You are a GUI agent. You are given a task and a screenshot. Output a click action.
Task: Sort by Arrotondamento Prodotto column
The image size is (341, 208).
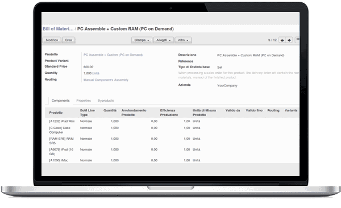tap(134, 113)
